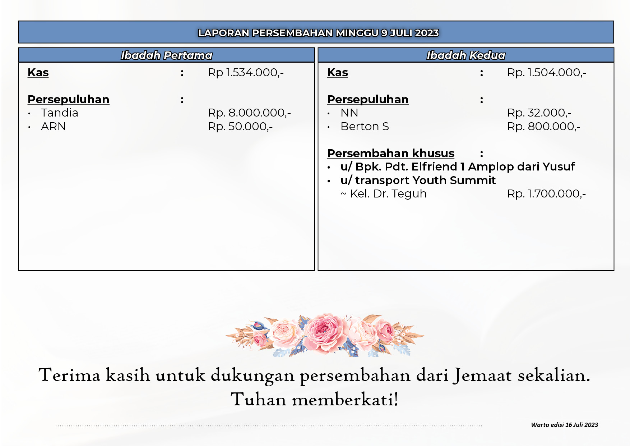Click the amount 'Rp. 1.700.000,-'
The width and height of the screenshot is (630, 446).
[x=547, y=194]
